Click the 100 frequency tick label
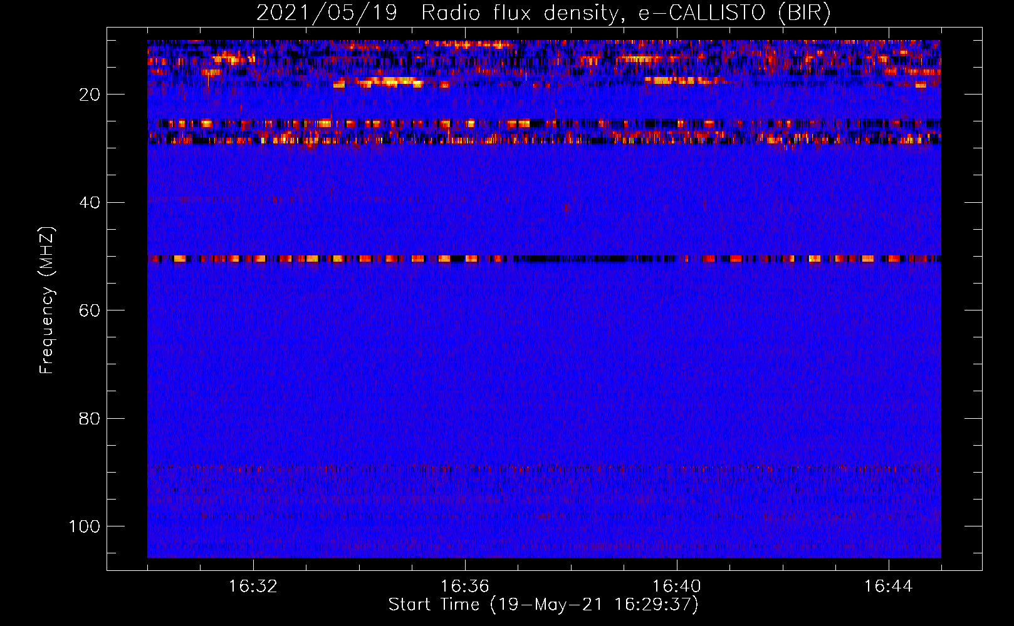The width and height of the screenshot is (1014, 626). [x=85, y=526]
